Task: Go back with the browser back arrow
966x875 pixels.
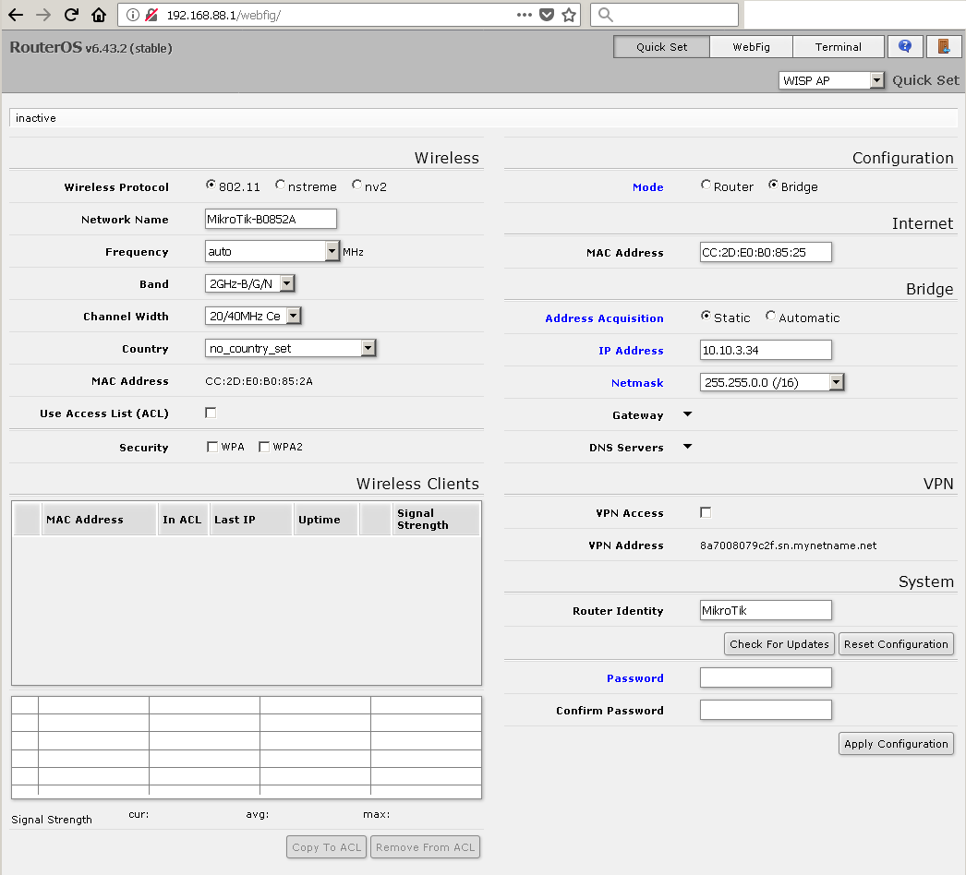Action: pyautogui.click(x=16, y=15)
